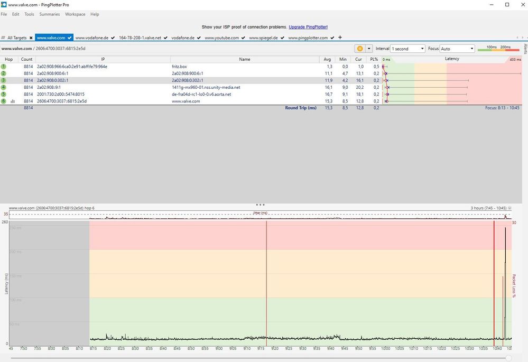The image size is (528, 362).
Task: Click the green hop 1 circle icon
Action: click(4, 67)
